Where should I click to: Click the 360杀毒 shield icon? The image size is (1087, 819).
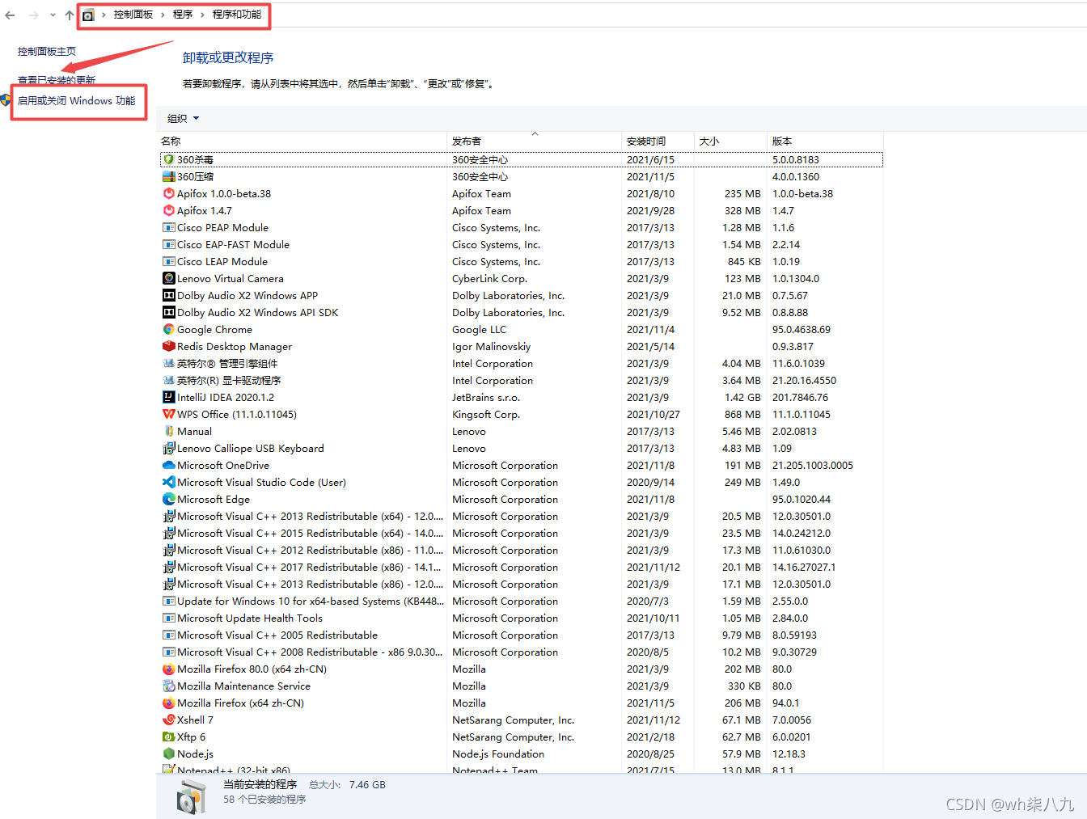(x=169, y=159)
